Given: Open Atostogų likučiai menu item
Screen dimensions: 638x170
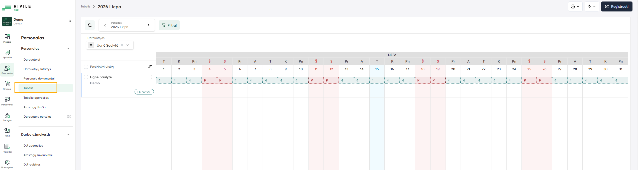Looking at the screenshot, I should [x=35, y=107].
